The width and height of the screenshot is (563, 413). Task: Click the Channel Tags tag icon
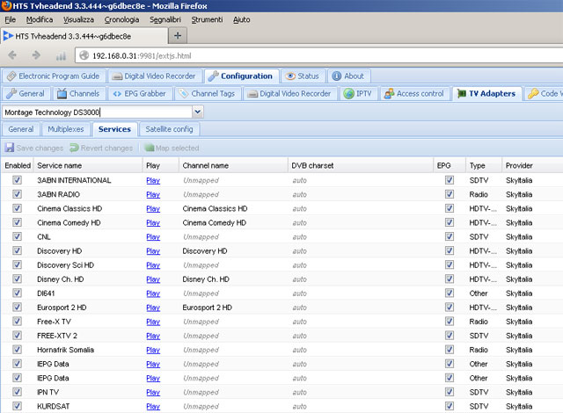(184, 93)
